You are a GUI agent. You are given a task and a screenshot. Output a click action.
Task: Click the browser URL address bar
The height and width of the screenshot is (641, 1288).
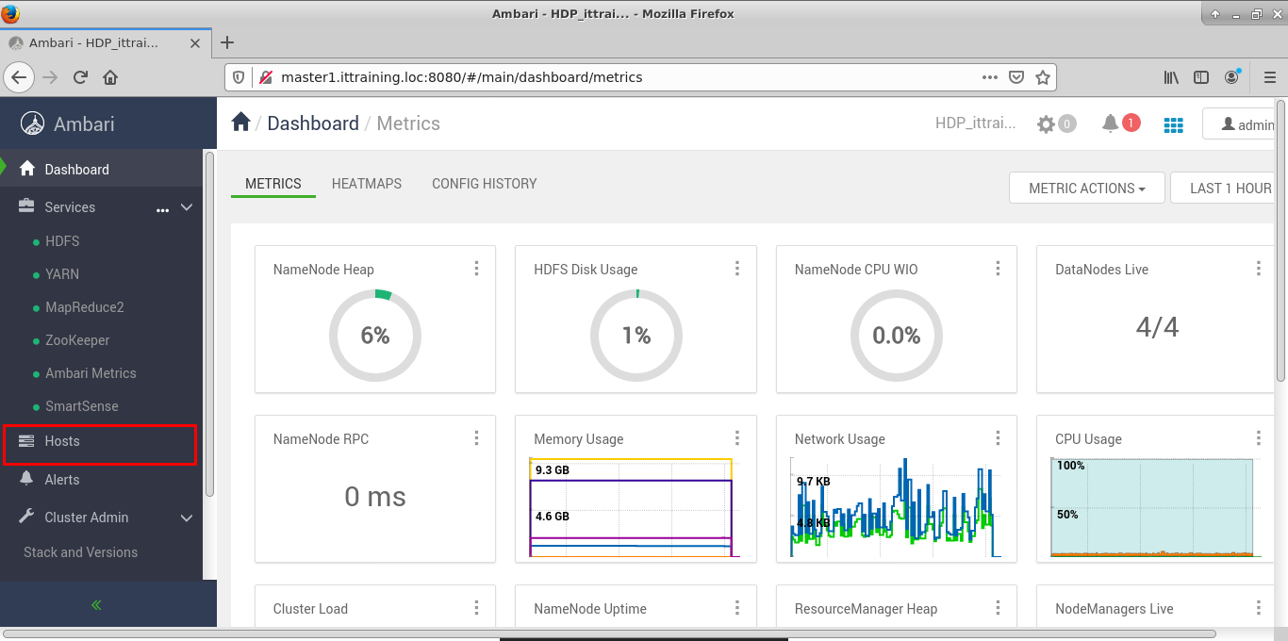click(622, 77)
